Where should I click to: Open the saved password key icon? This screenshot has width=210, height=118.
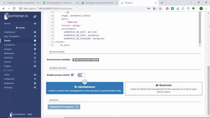tap(149, 9)
